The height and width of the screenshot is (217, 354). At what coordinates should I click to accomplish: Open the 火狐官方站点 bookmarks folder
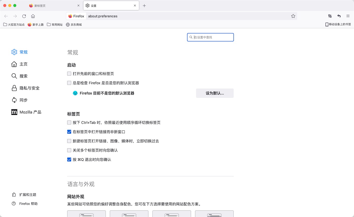point(14,24)
